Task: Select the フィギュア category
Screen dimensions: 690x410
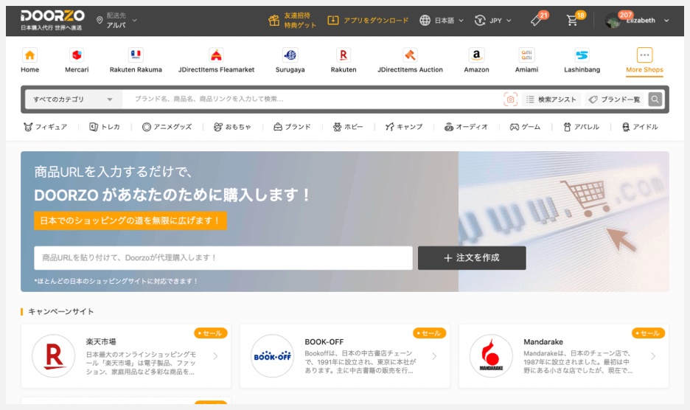Action: pyautogui.click(x=45, y=127)
